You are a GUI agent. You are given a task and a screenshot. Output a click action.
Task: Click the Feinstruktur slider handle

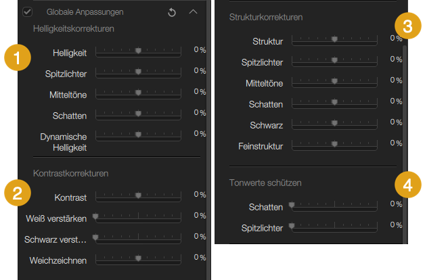[x=334, y=144]
